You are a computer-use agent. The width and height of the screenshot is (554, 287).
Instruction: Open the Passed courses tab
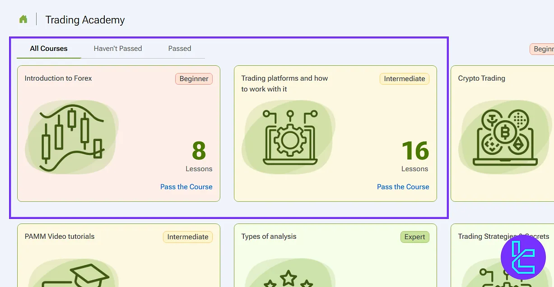(180, 49)
